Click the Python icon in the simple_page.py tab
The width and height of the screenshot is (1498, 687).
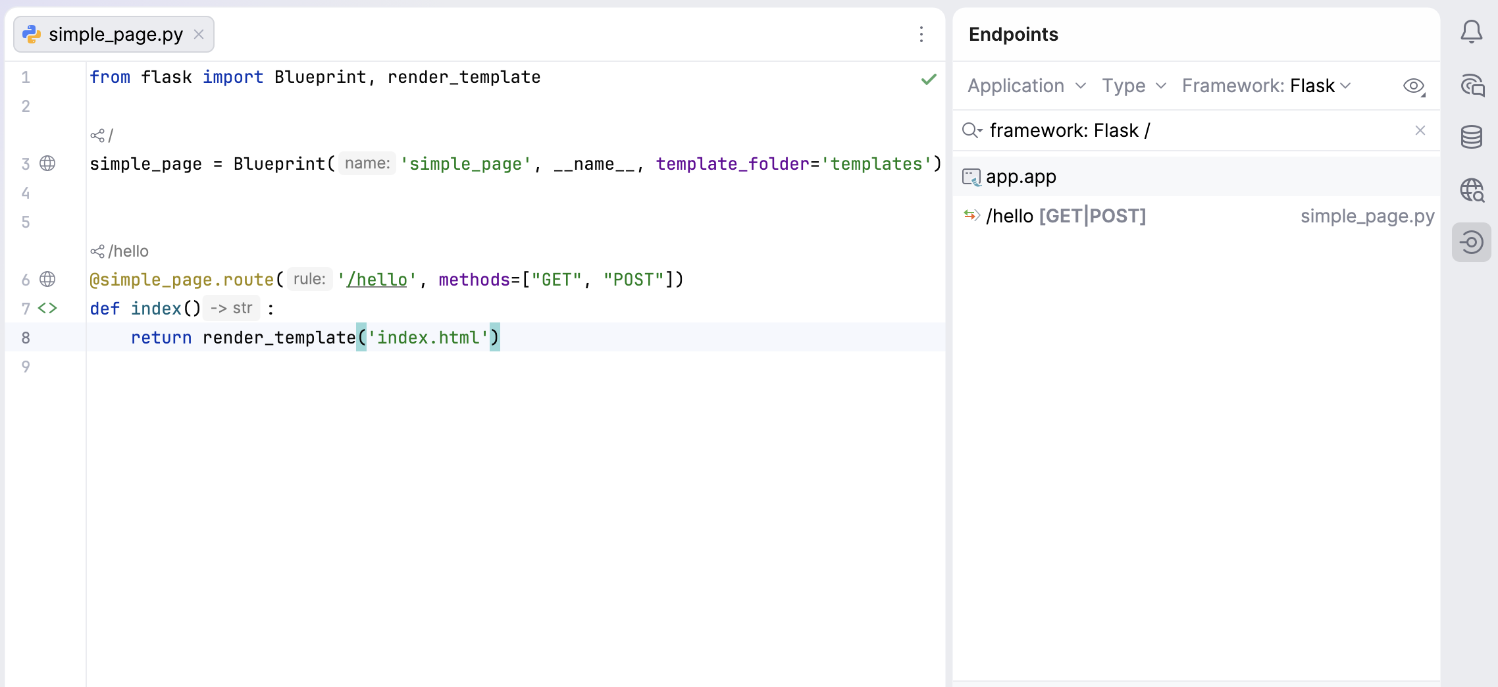(32, 34)
